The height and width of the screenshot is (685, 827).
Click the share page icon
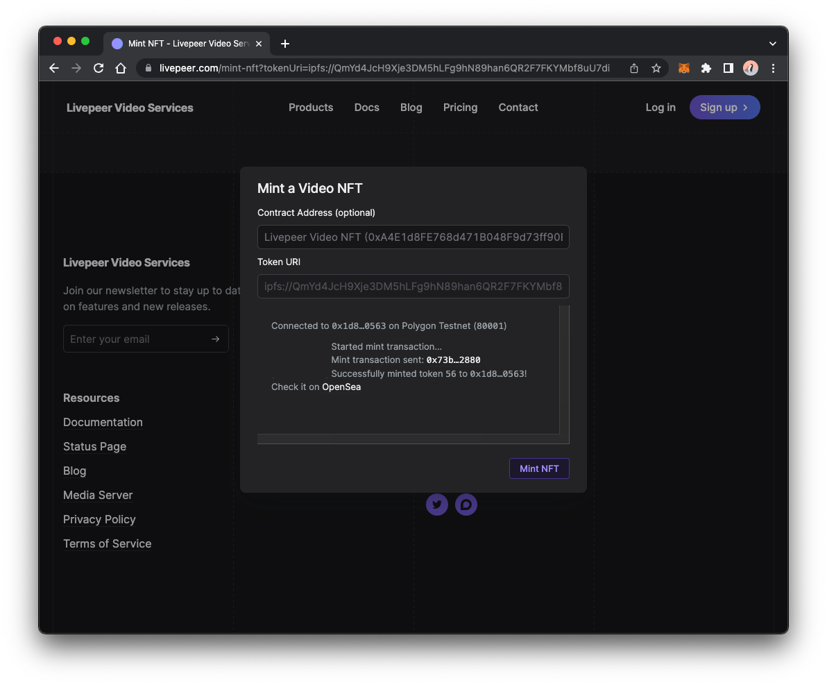(x=634, y=68)
